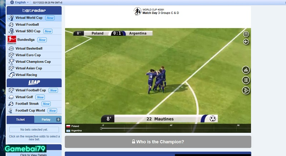The width and height of the screenshot is (286, 156).
Task: Click the Virtual Racing horse icon
Action: point(11,75)
